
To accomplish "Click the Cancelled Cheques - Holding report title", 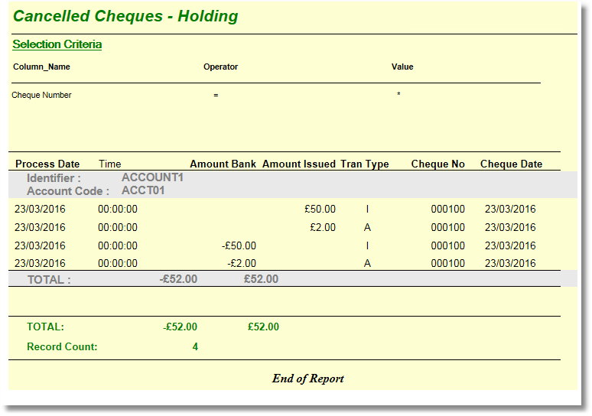I will click(125, 16).
